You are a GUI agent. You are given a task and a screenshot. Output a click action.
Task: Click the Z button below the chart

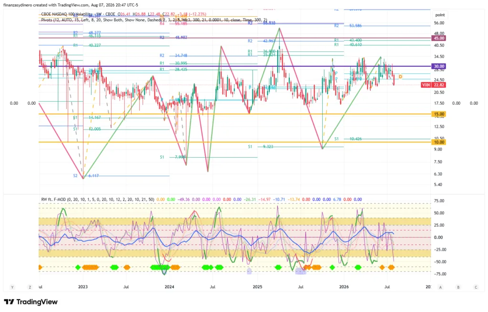click(30, 287)
